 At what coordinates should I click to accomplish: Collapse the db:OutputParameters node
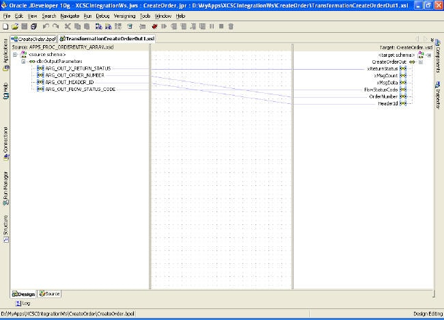pos(23,62)
